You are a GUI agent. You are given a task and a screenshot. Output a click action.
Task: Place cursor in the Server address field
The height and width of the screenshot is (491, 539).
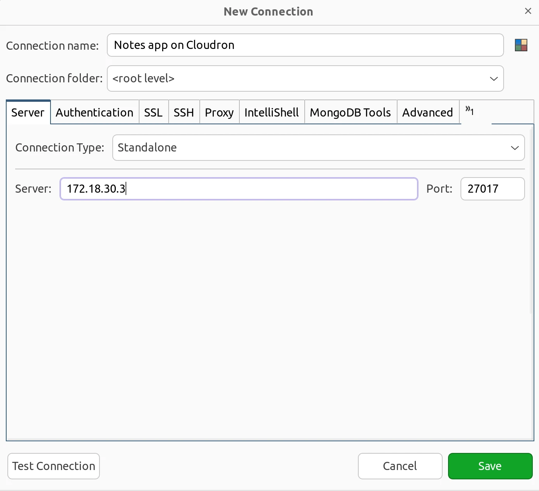(x=239, y=189)
